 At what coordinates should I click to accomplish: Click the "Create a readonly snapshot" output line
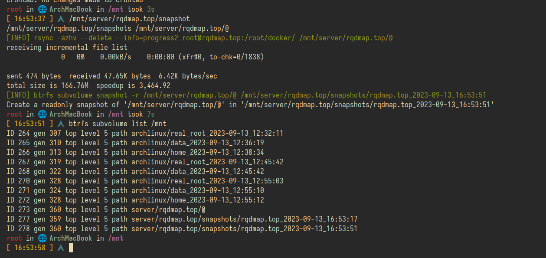click(x=250, y=105)
